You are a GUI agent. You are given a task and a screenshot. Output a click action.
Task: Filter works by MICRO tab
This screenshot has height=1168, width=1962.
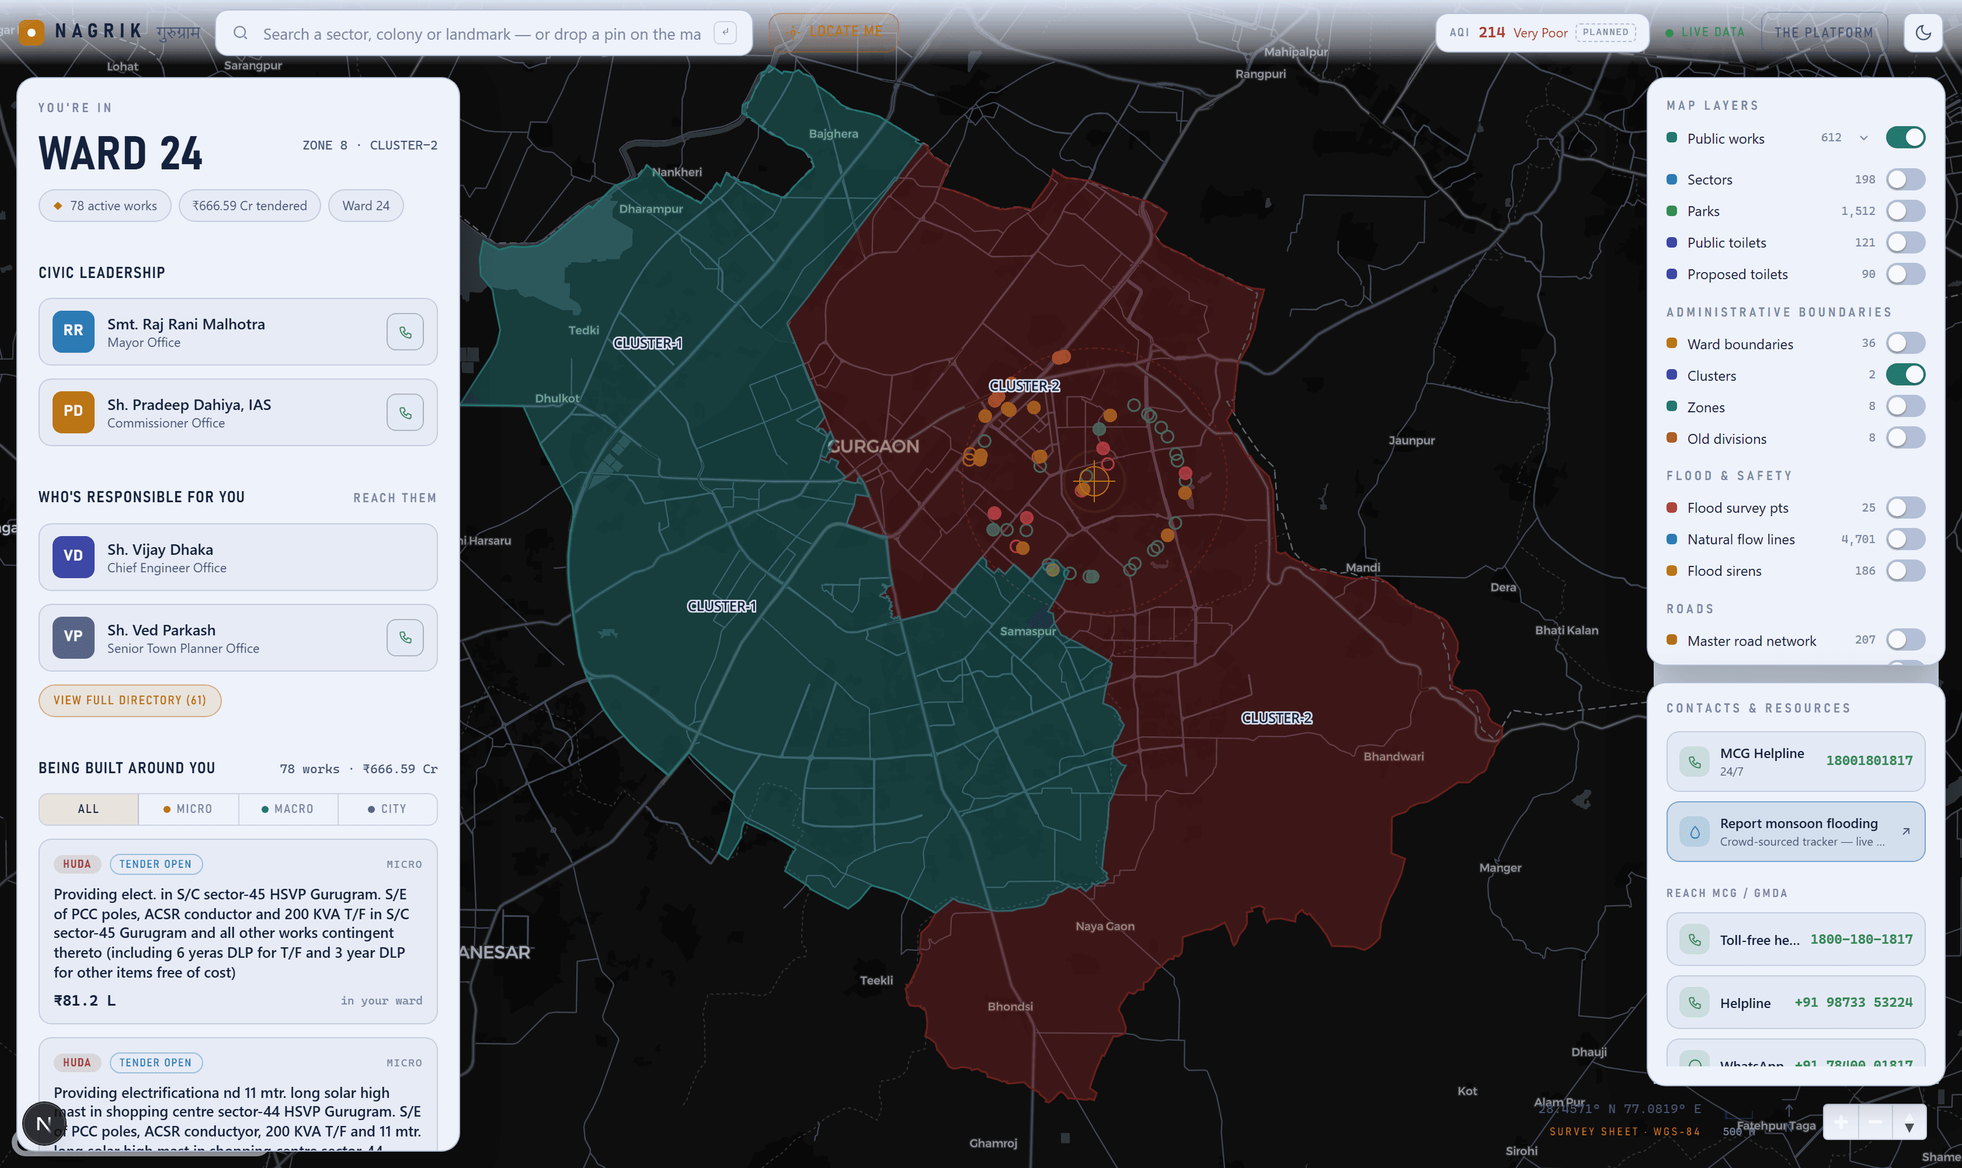188,809
